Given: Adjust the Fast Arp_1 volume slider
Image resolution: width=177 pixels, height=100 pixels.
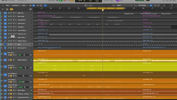Looking at the screenshot, I should (x=23, y=55).
